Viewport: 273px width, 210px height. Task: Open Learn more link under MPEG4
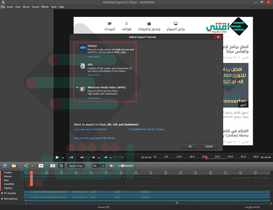(x=94, y=57)
